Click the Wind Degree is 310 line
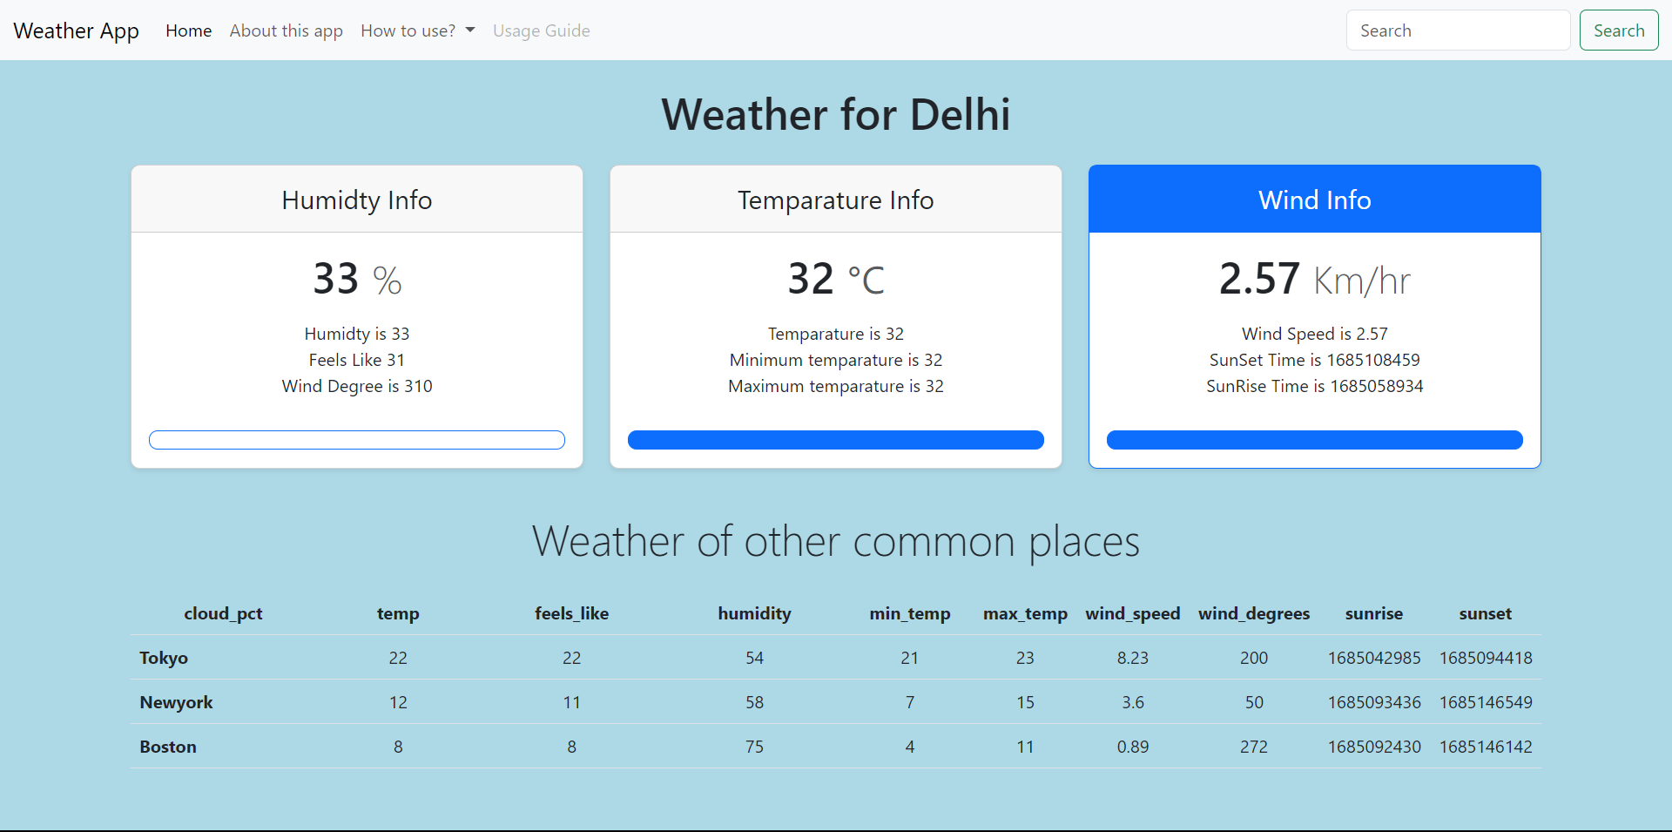The height and width of the screenshot is (832, 1672). (357, 386)
